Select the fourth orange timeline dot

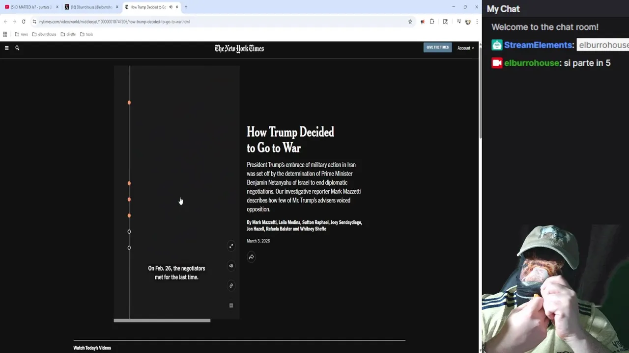point(129,216)
